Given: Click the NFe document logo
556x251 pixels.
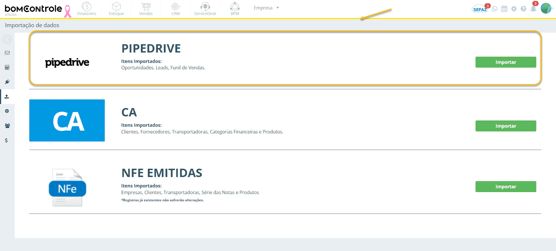Looking at the screenshot, I should click(x=67, y=188).
